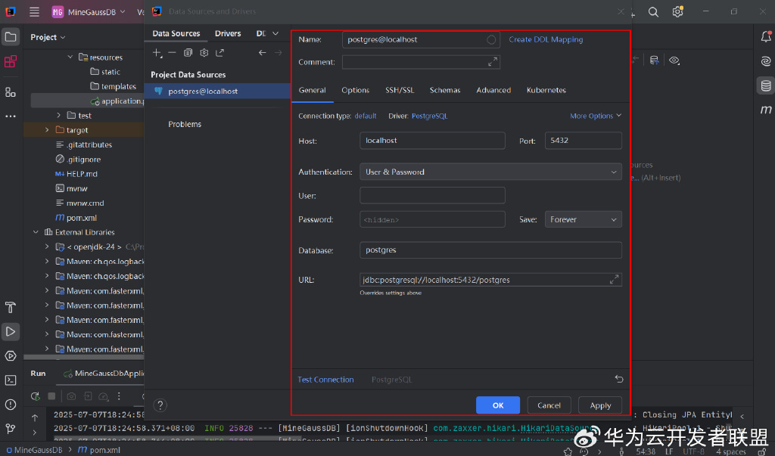Screen dimensions: 775x456
Task: Open the Problems tool window icon
Action: pyautogui.click(x=11, y=405)
